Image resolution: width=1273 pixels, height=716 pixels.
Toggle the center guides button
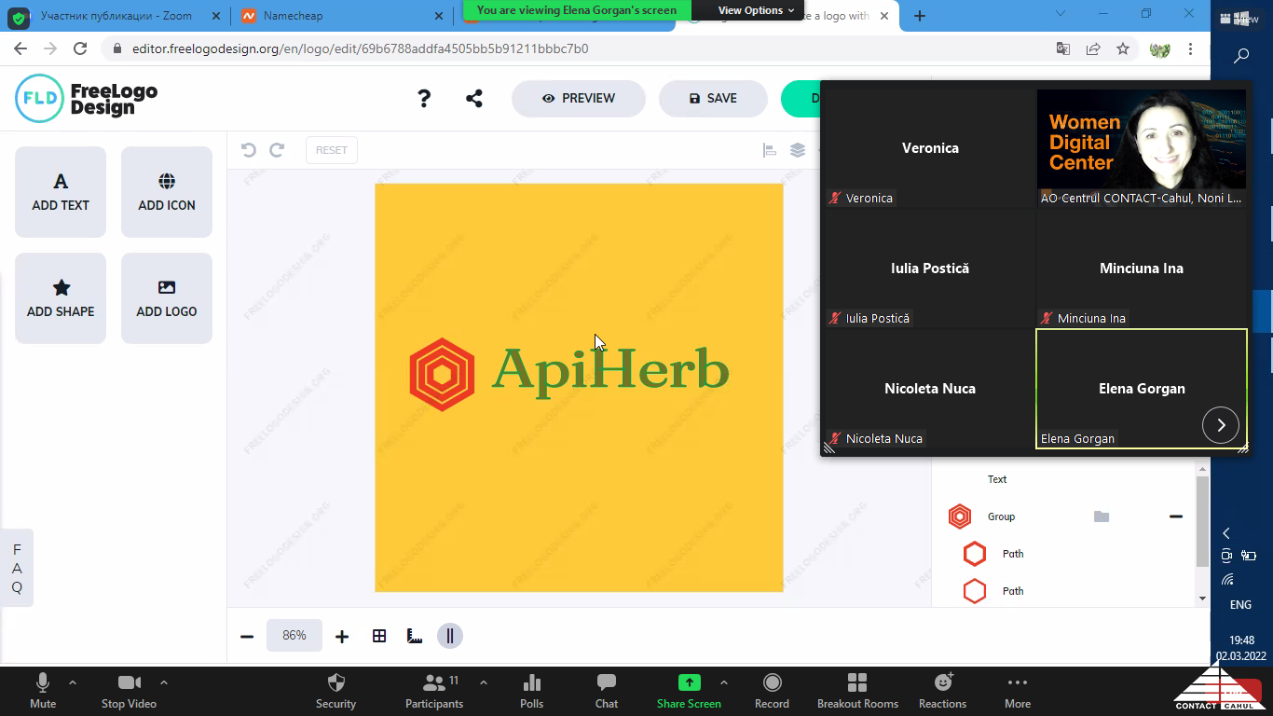point(450,636)
